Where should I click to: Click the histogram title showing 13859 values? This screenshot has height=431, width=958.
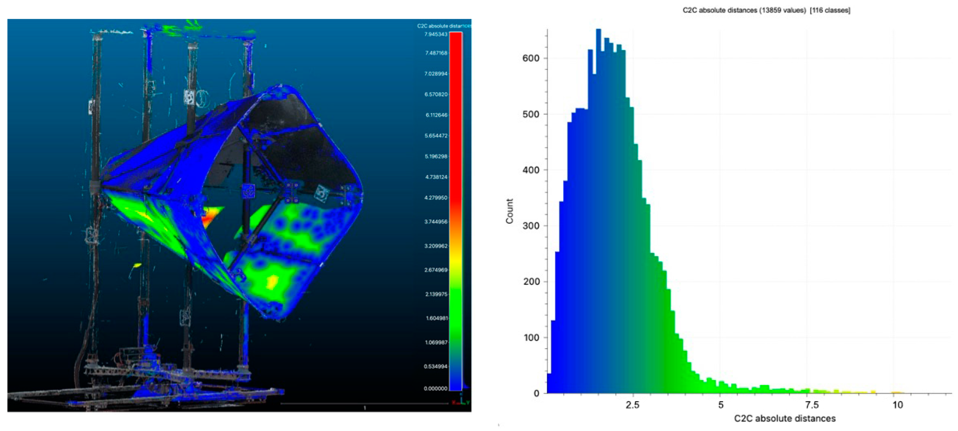tap(766, 11)
